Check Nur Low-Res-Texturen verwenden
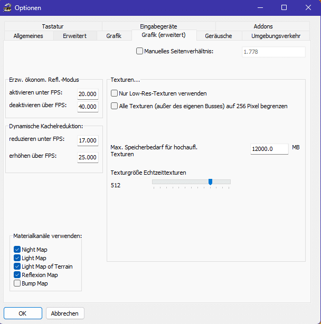 tap(115, 93)
